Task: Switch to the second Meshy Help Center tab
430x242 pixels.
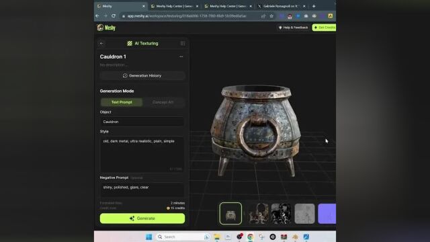Action: point(228,6)
